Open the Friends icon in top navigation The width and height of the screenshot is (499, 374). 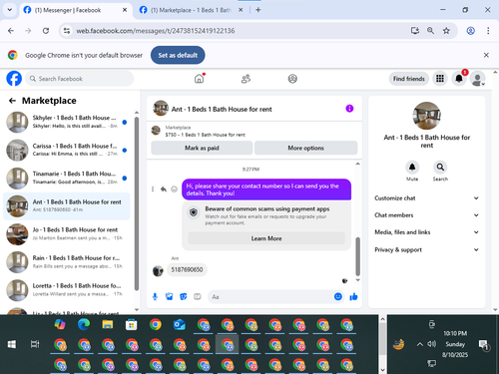coord(246,79)
